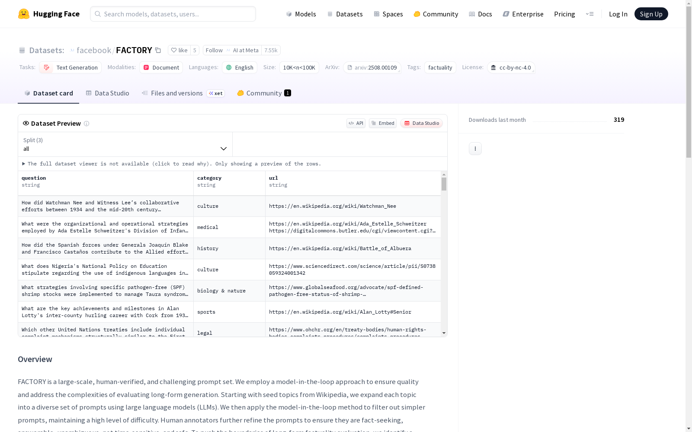
Task: Select the 'biology & nature' category cell
Action: point(229,291)
